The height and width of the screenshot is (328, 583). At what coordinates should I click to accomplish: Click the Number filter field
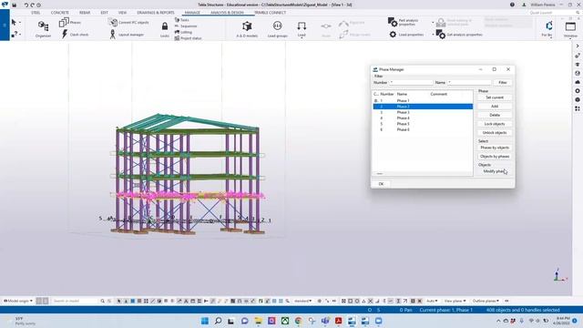pyautogui.click(x=411, y=83)
